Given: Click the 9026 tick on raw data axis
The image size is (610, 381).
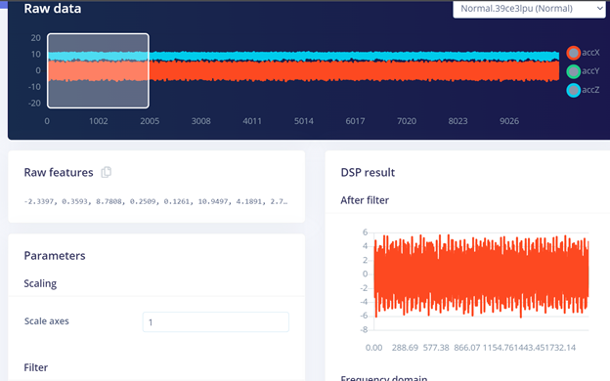Looking at the screenshot, I should coord(509,121).
